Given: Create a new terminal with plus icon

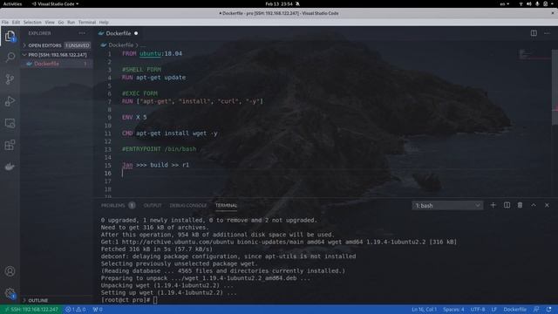Looking at the screenshot, I should pyautogui.click(x=493, y=205).
